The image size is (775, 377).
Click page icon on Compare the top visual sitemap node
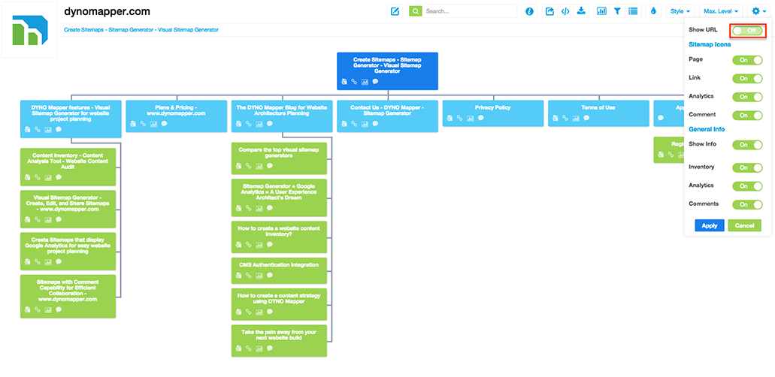coord(238,166)
